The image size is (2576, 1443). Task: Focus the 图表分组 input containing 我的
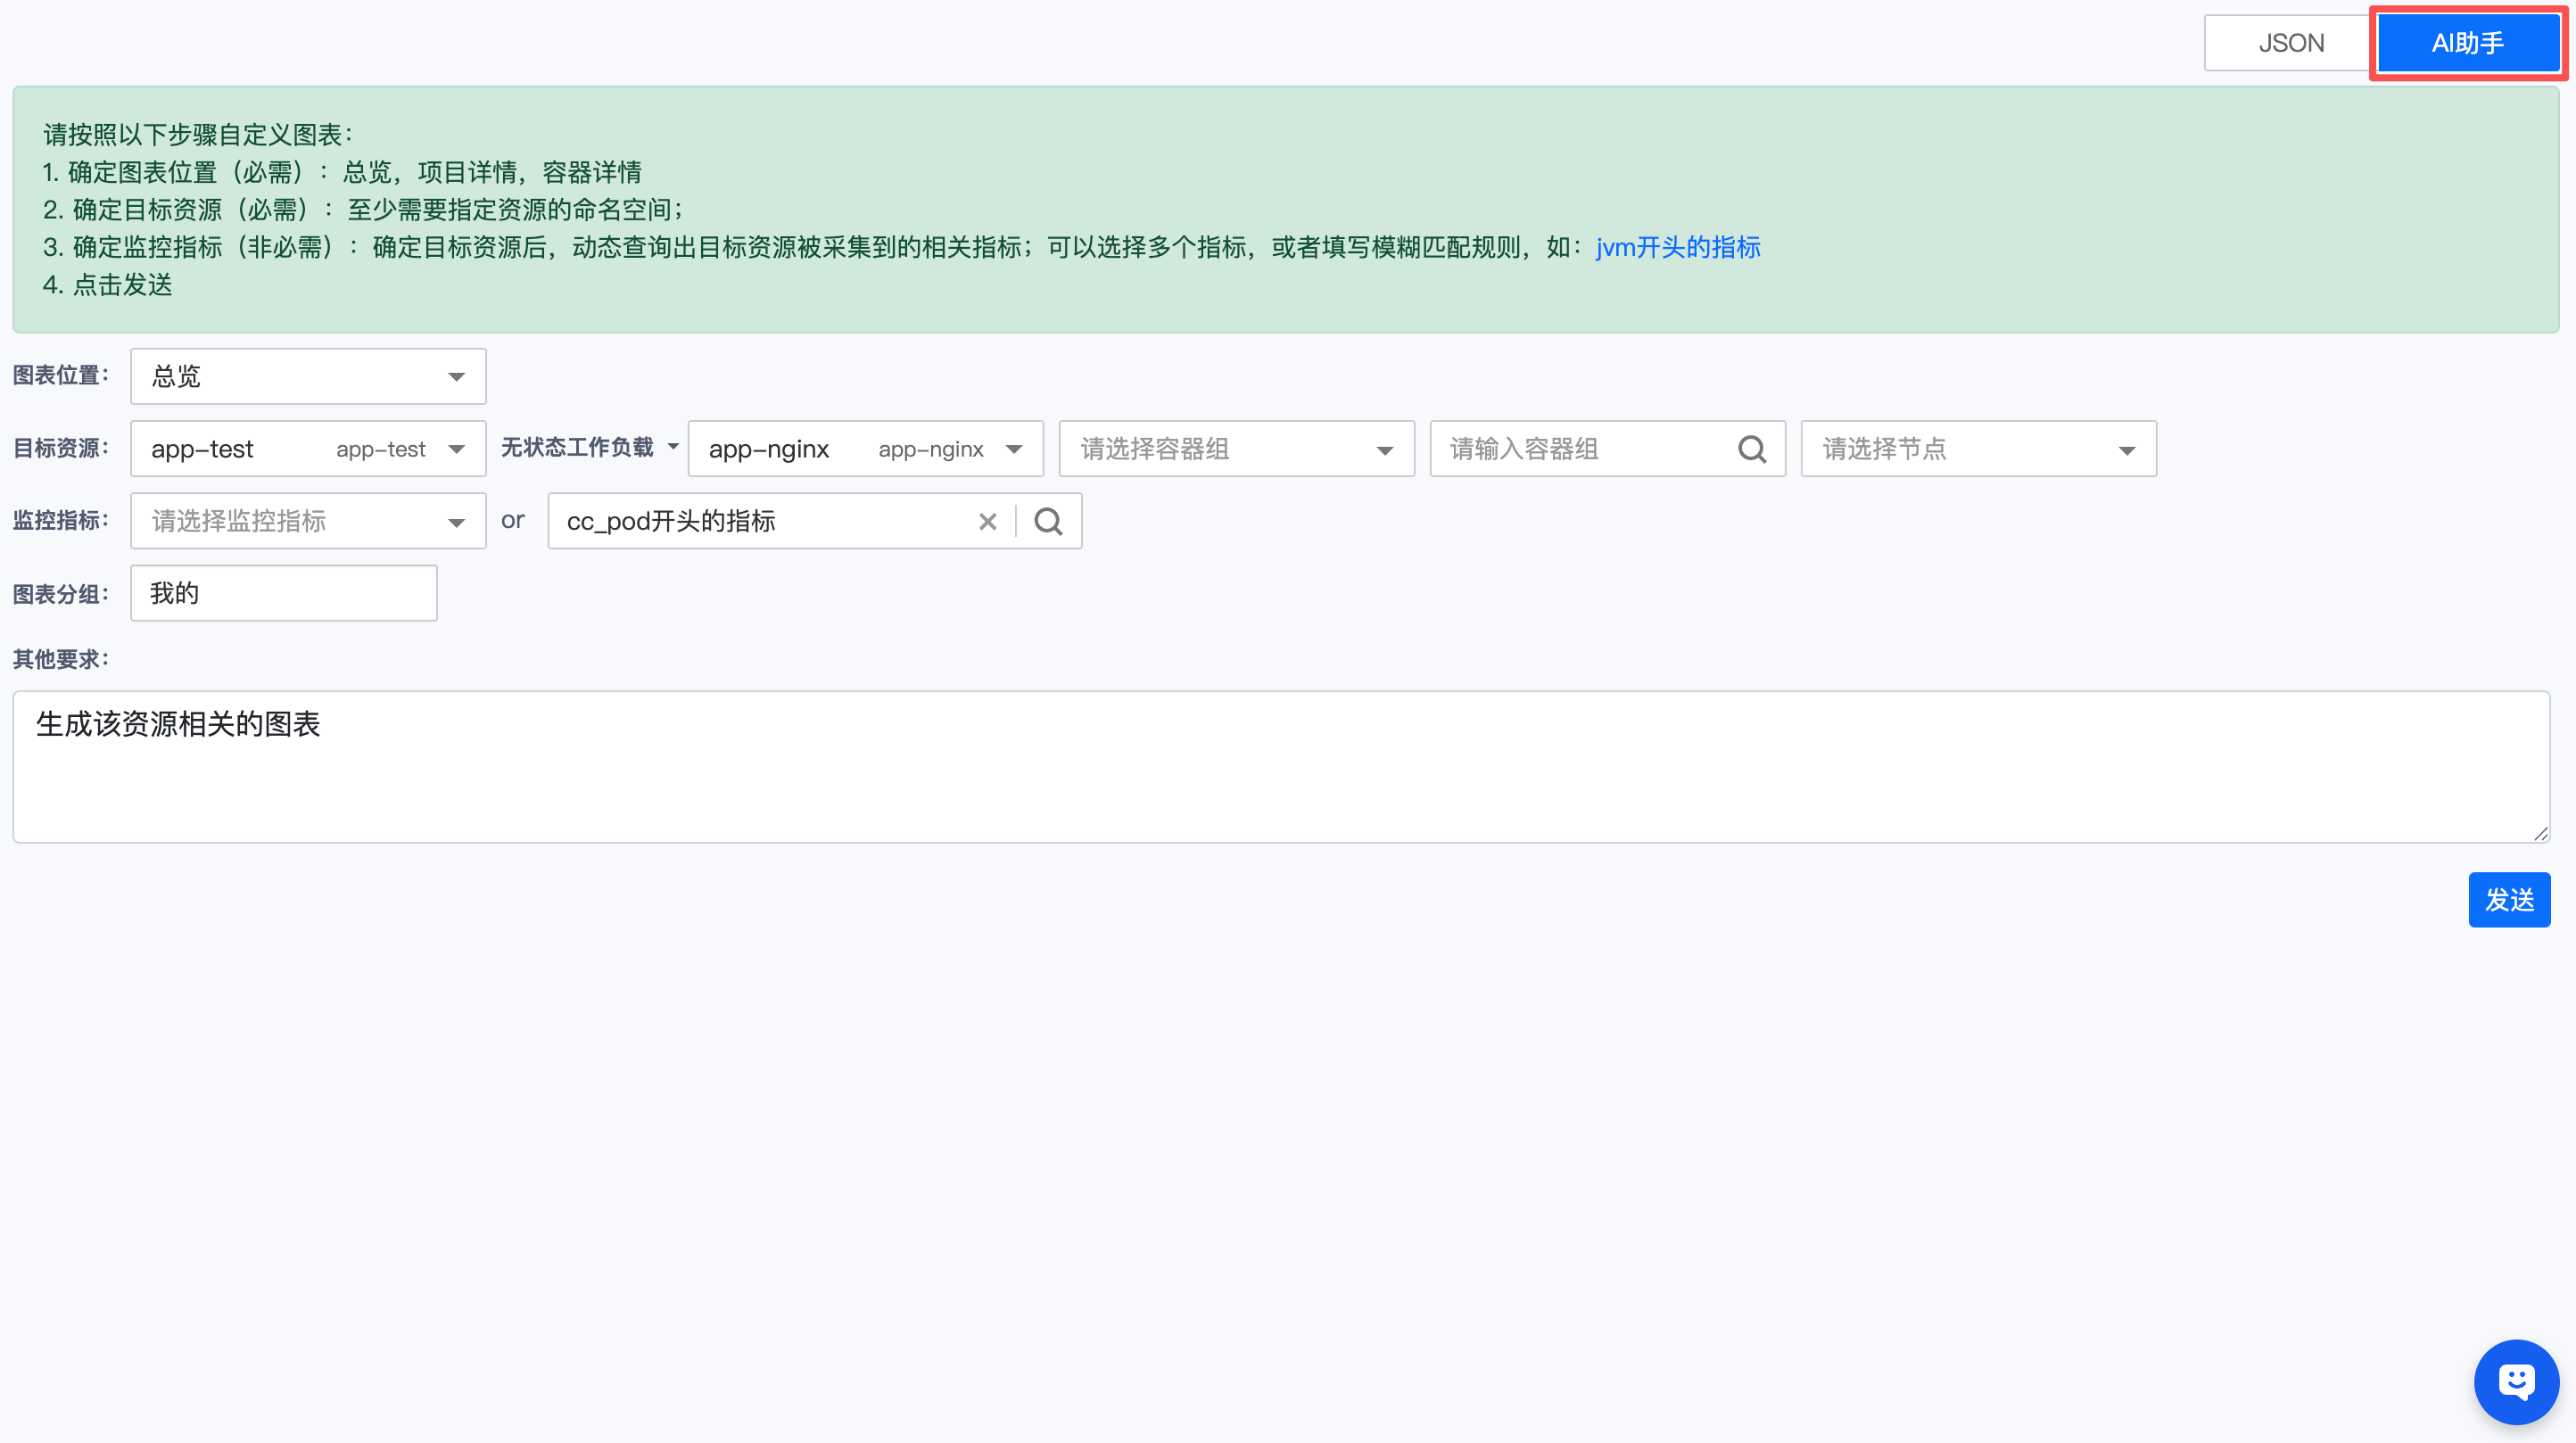pyautogui.click(x=284, y=593)
